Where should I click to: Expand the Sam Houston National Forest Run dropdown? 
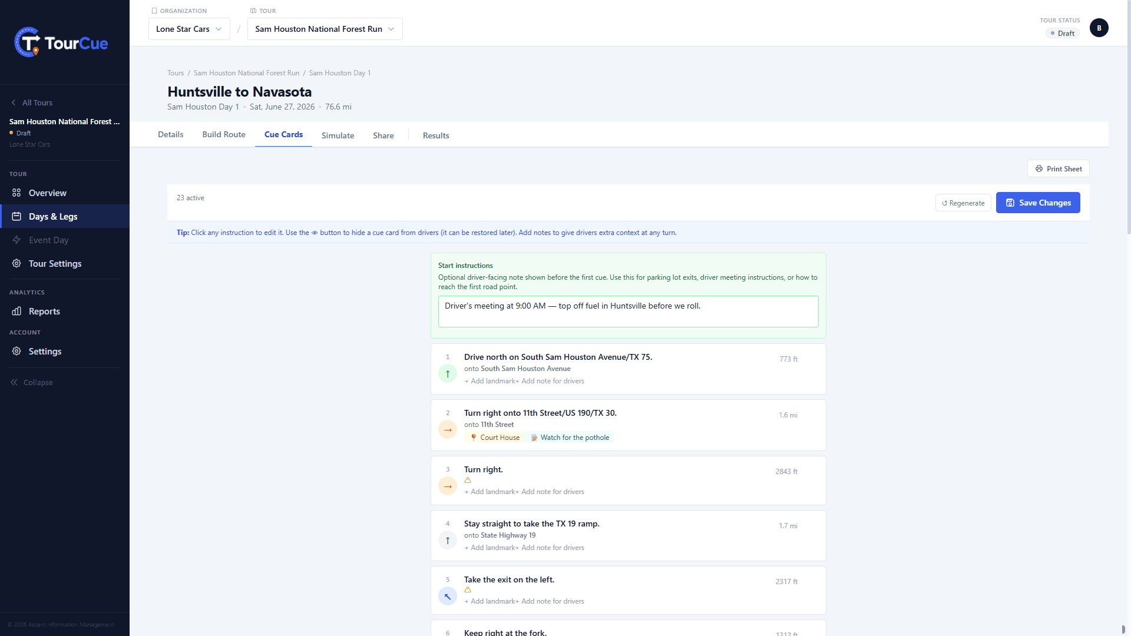325,29
